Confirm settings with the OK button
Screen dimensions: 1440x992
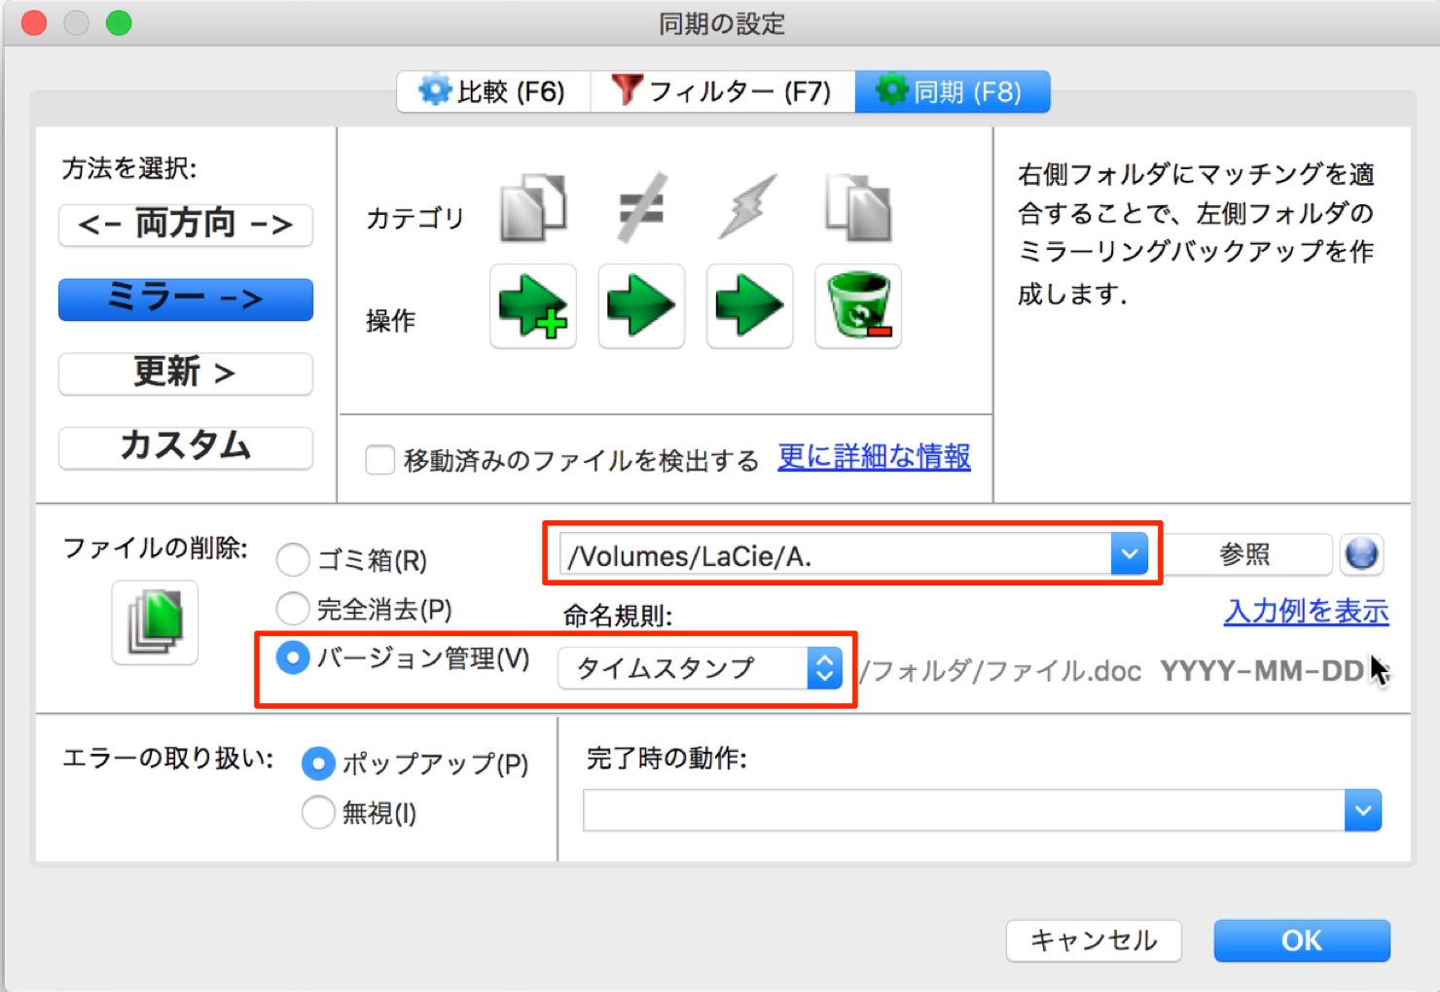(x=1302, y=940)
